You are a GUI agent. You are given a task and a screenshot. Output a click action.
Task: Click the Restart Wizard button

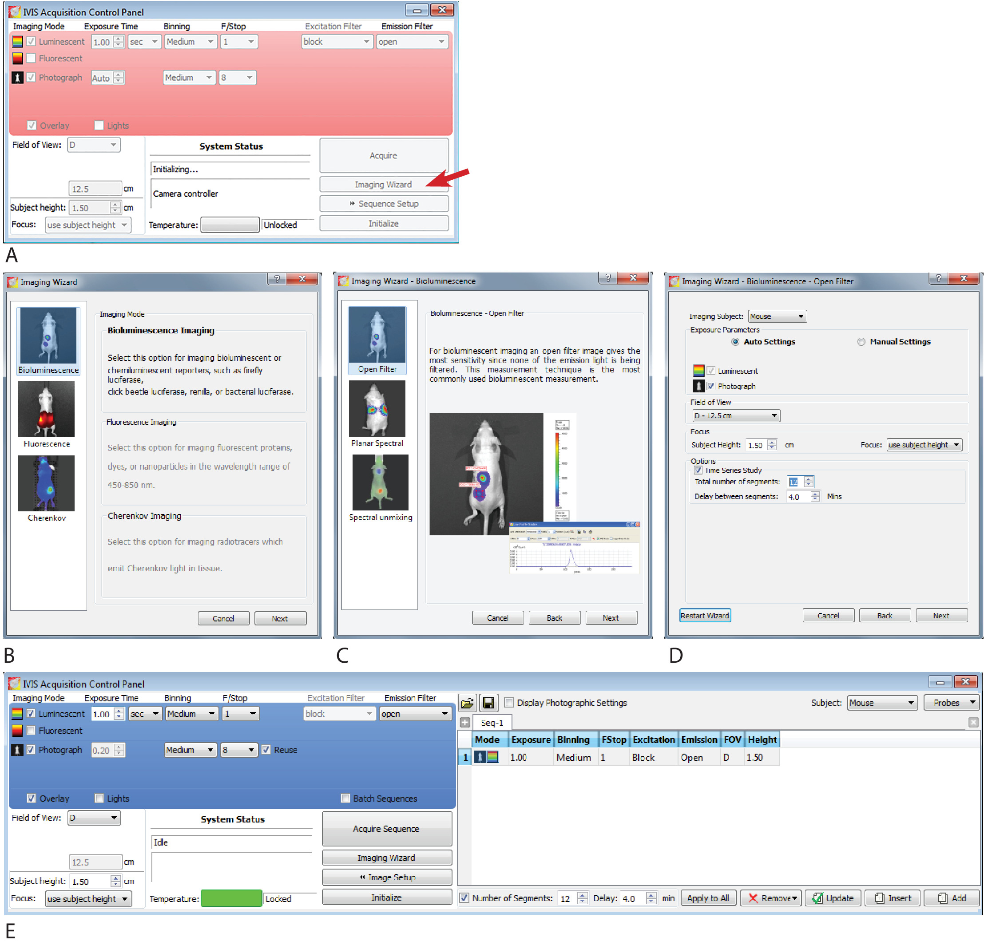[x=705, y=616]
